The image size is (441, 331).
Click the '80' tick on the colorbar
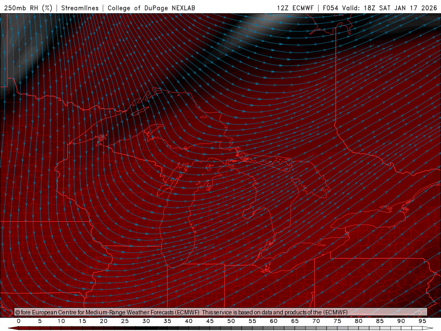coord(358,321)
